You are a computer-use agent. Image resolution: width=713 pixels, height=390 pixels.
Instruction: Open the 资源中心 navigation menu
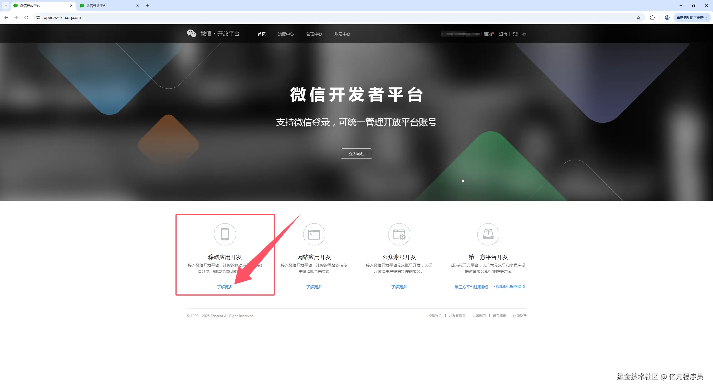pyautogui.click(x=286, y=34)
